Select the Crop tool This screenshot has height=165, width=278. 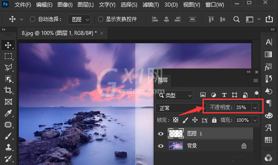click(8, 90)
